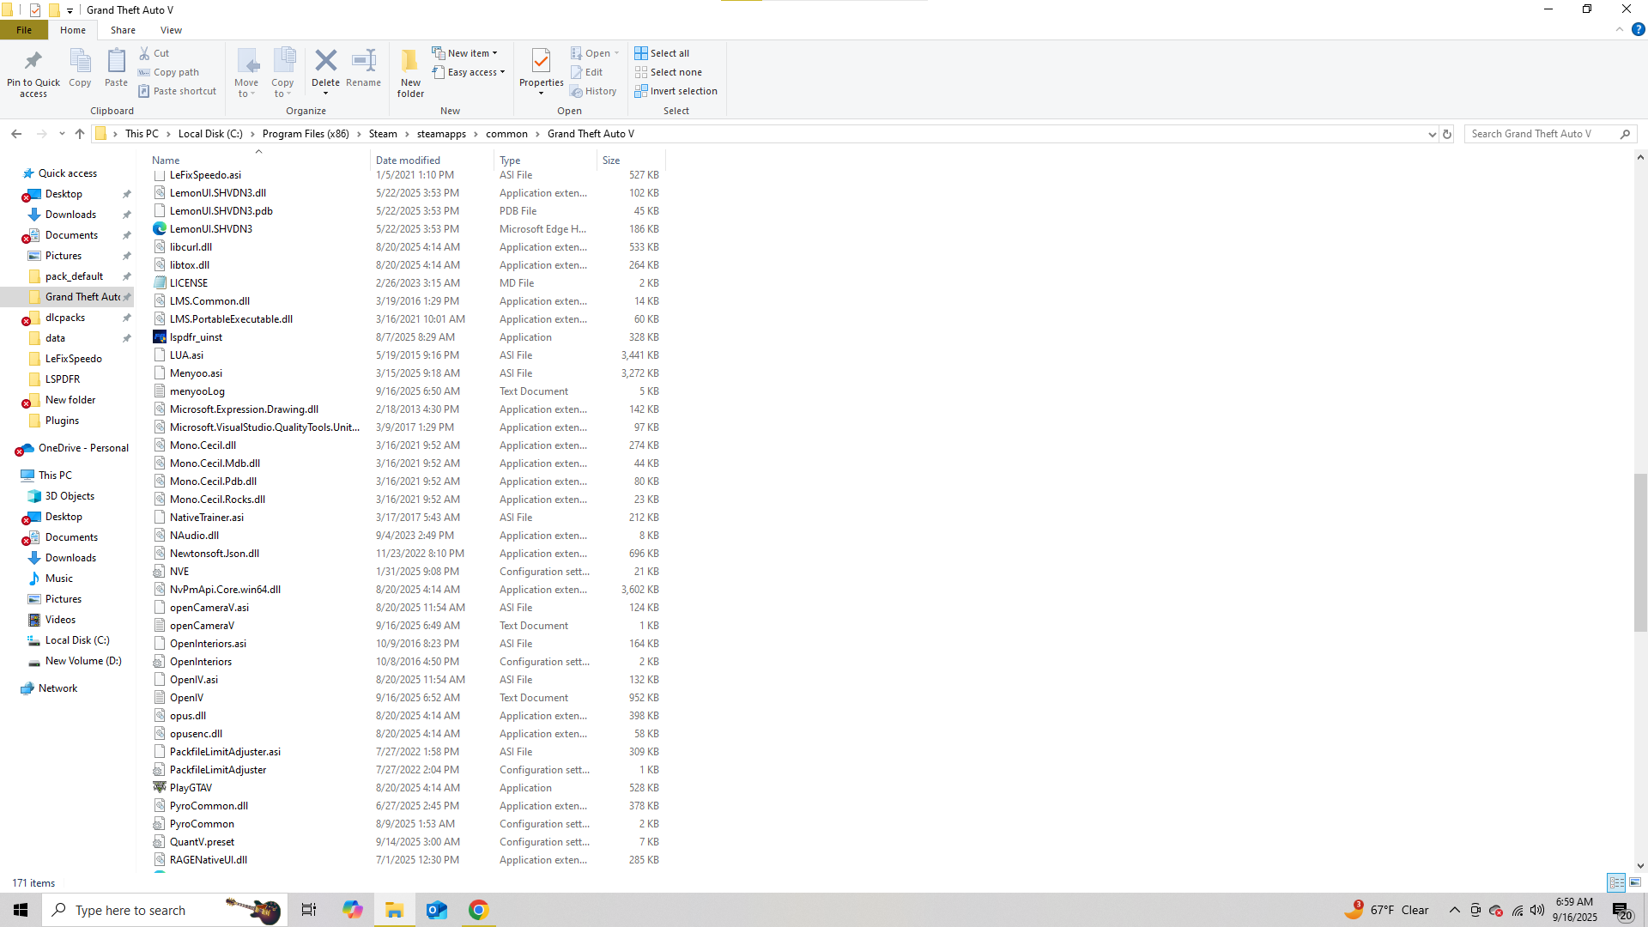Switch to large icons view toggle
The width and height of the screenshot is (1648, 927).
click(1635, 882)
